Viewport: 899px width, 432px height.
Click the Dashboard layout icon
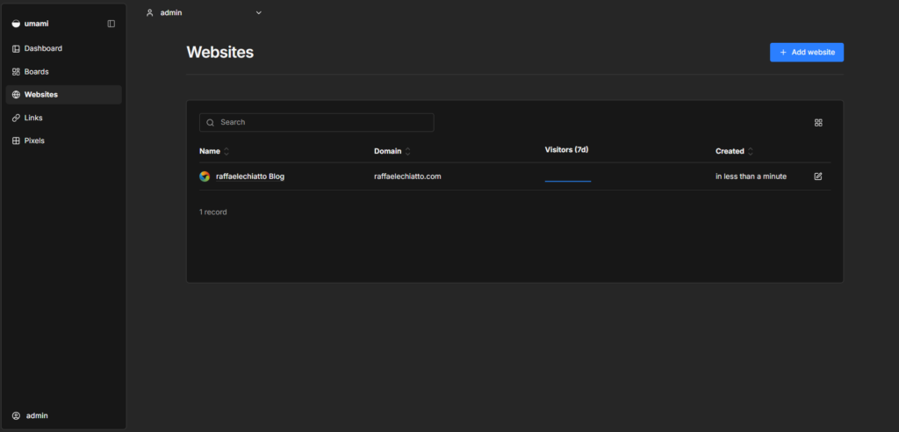(16, 49)
